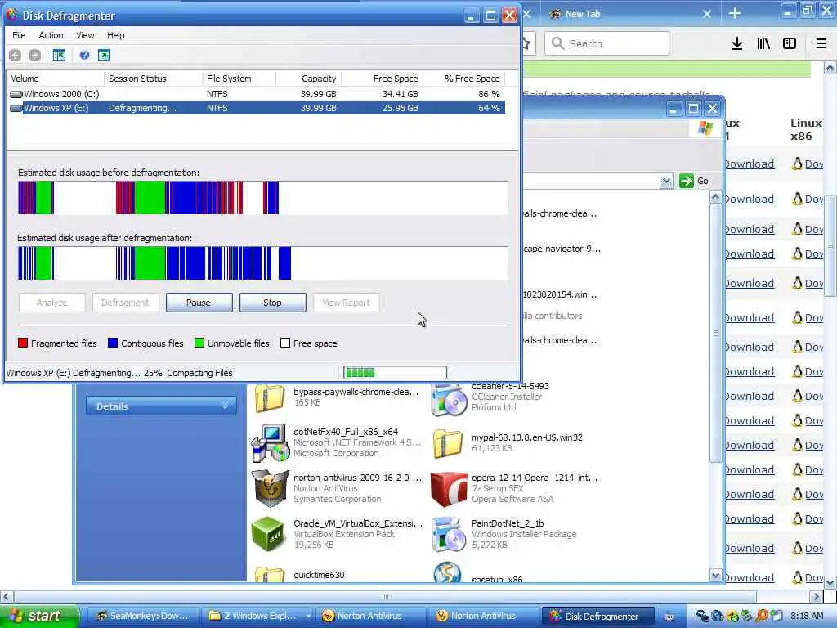The height and width of the screenshot is (628, 837).
Task: Toggle Firefox sidebar icon
Action: (x=790, y=44)
